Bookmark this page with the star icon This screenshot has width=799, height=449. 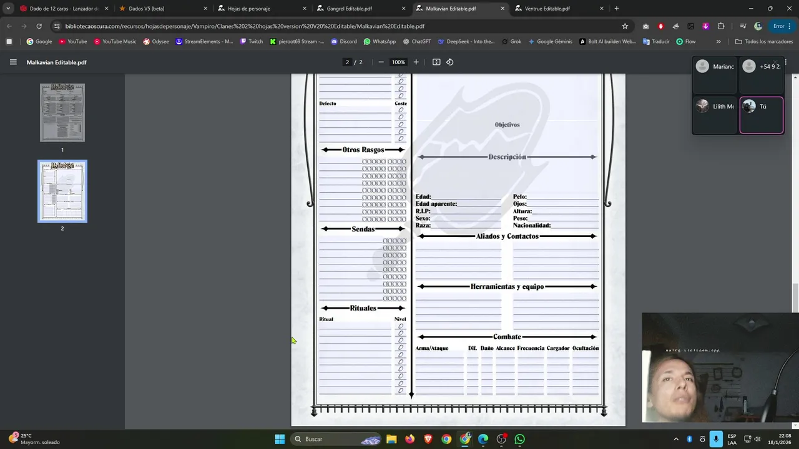click(x=625, y=26)
